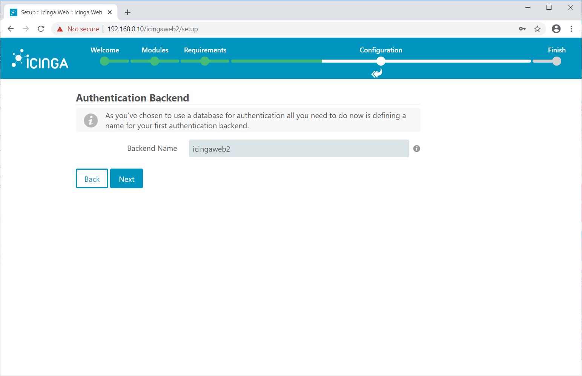Go to the Modules wizard step
This screenshot has width=582, height=376.
155,55
